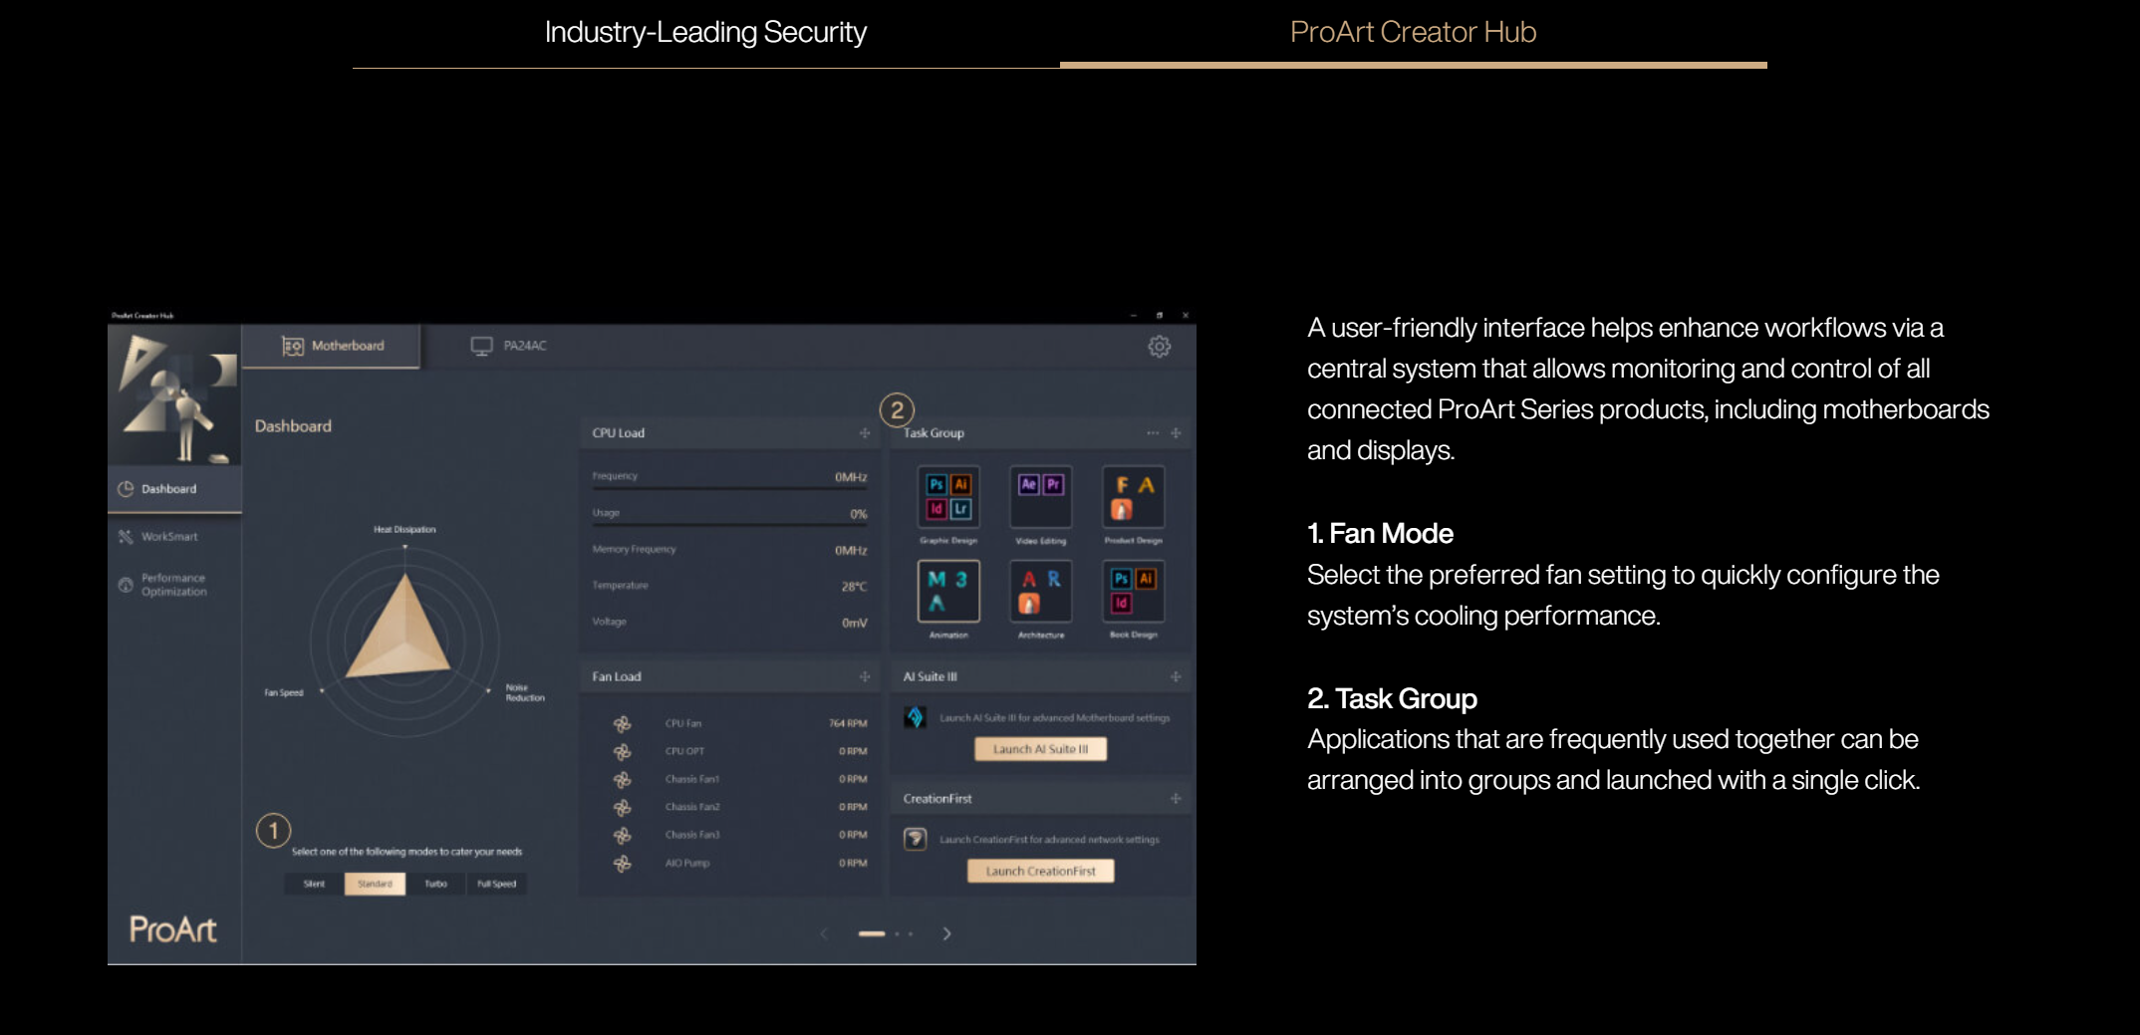The image size is (2140, 1035).
Task: Open WorkSmart in the sidebar
Action: point(159,537)
